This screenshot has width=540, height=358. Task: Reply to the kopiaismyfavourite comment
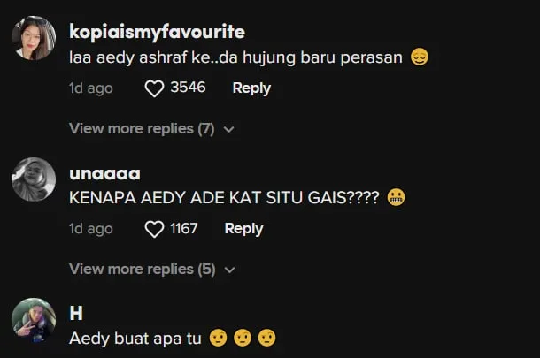click(x=251, y=88)
